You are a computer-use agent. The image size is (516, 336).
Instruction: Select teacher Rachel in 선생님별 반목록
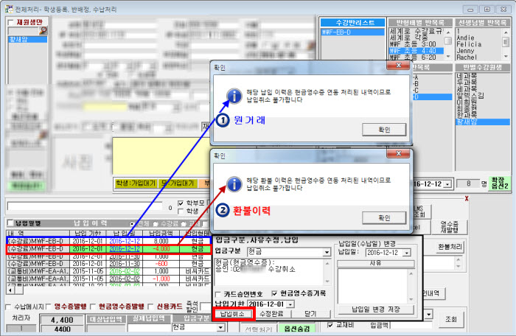[x=467, y=57]
